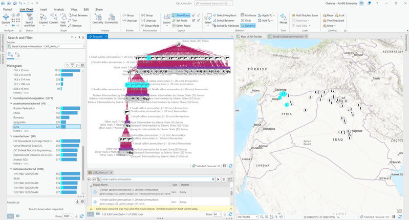Open histogram settings gear
The height and width of the screenshot is (220, 409).
tap(82, 65)
